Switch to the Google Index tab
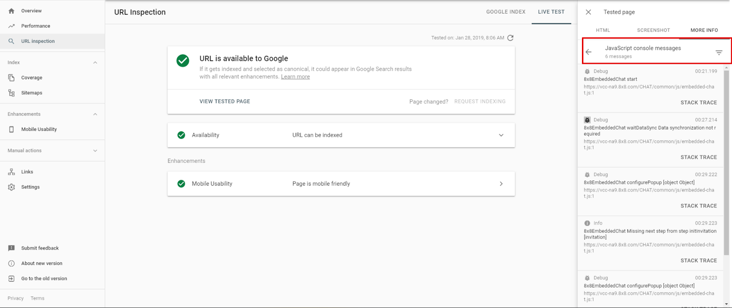The width and height of the screenshot is (732, 308). [506, 12]
